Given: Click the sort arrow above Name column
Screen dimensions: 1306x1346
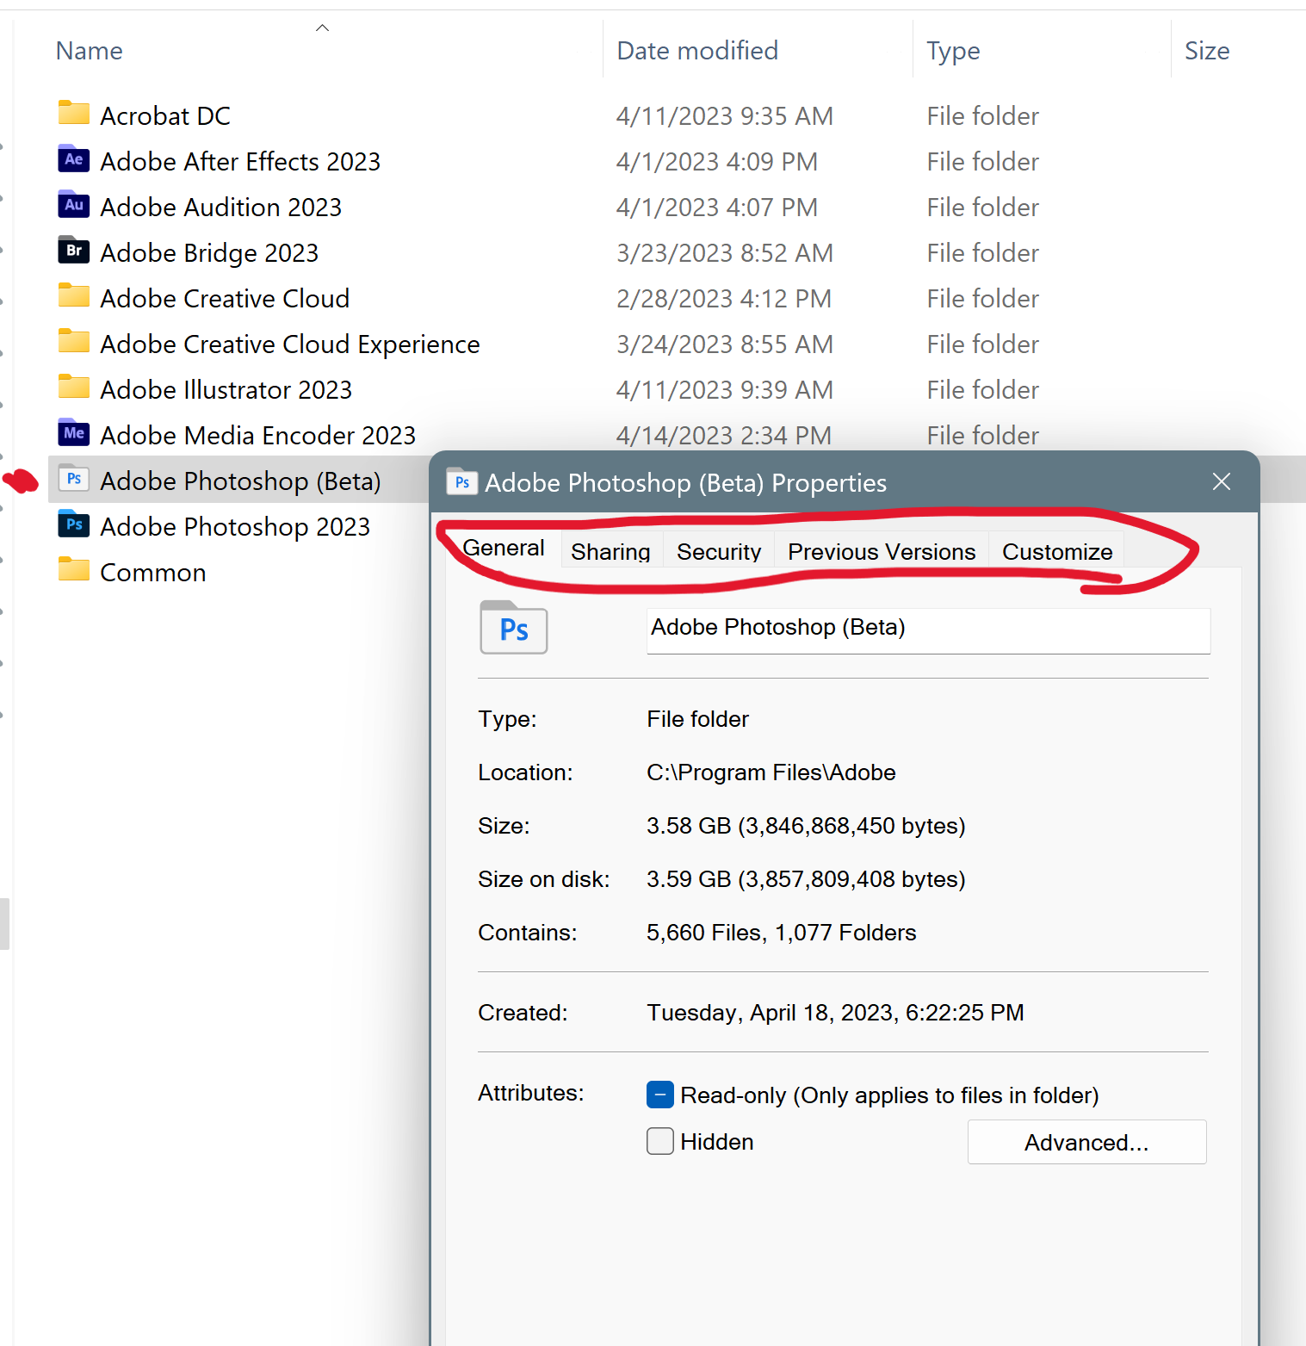Looking at the screenshot, I should (x=322, y=28).
